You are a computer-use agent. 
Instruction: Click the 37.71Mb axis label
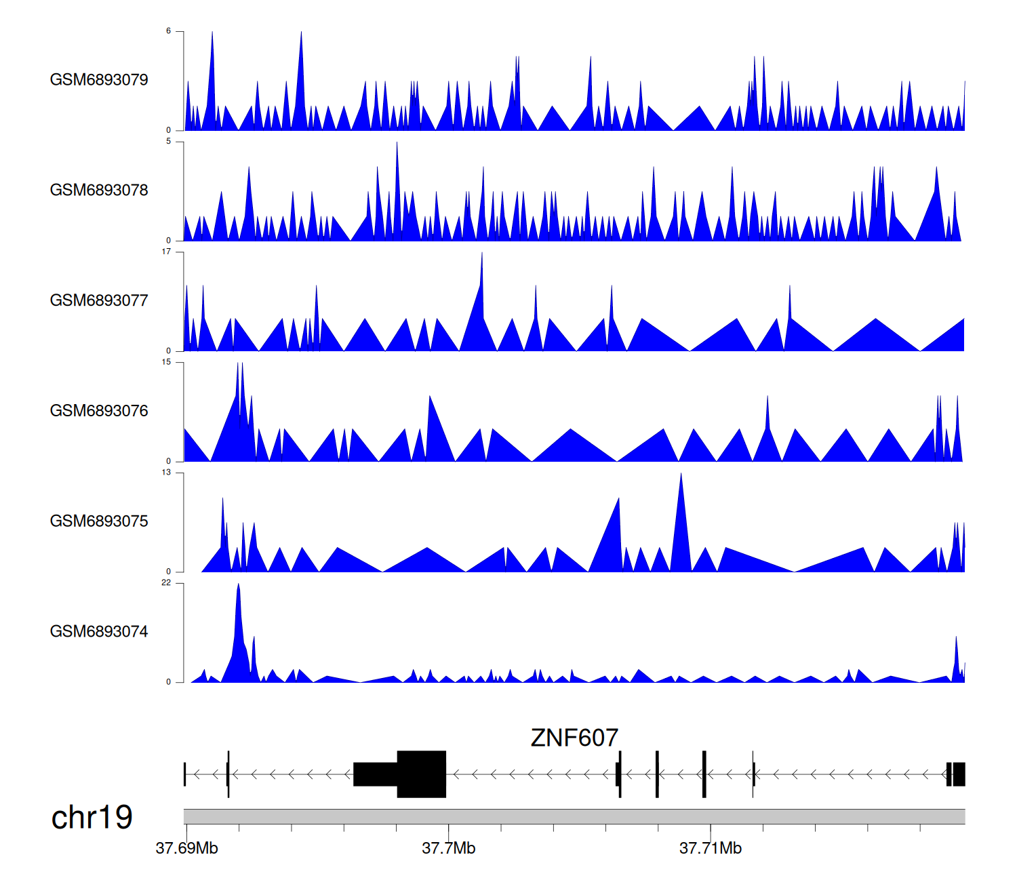pyautogui.click(x=711, y=848)
